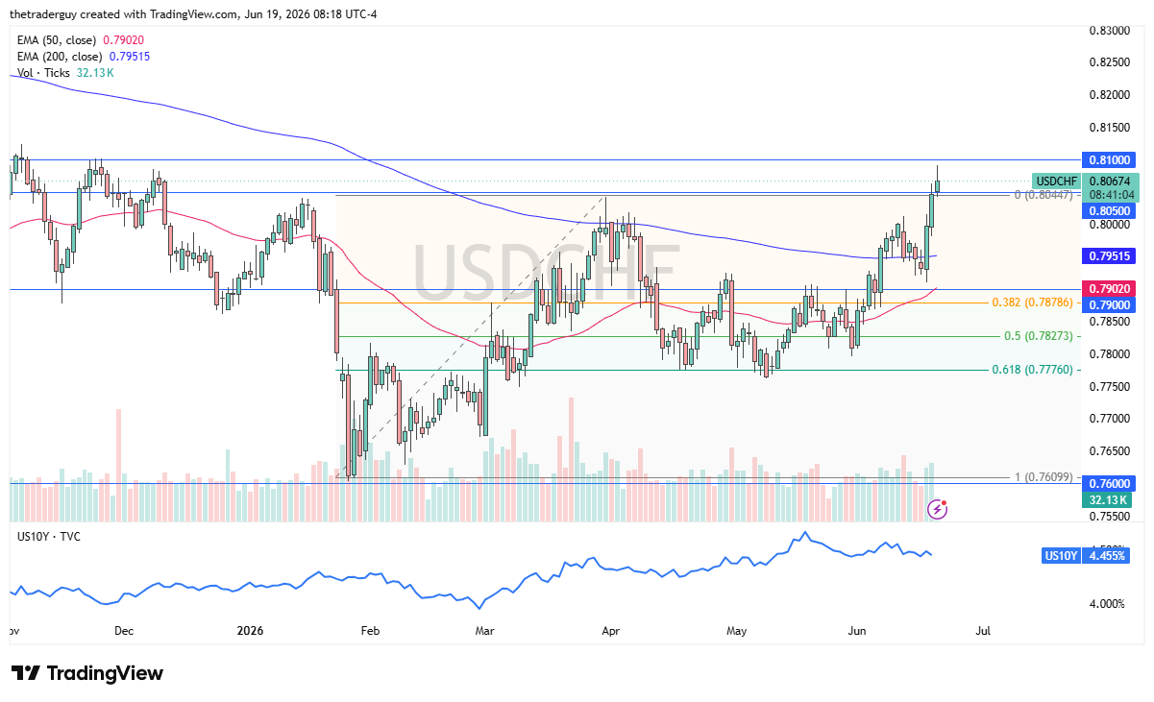The height and width of the screenshot is (702, 1154).
Task: Click the 0.80500 horizontal line label
Action: [1110, 210]
